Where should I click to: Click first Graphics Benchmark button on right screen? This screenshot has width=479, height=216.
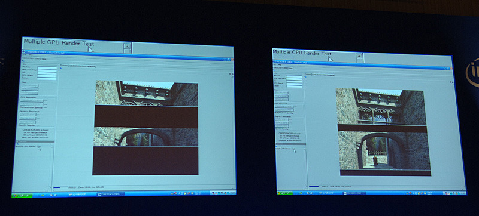pyautogui.click(x=281, y=119)
